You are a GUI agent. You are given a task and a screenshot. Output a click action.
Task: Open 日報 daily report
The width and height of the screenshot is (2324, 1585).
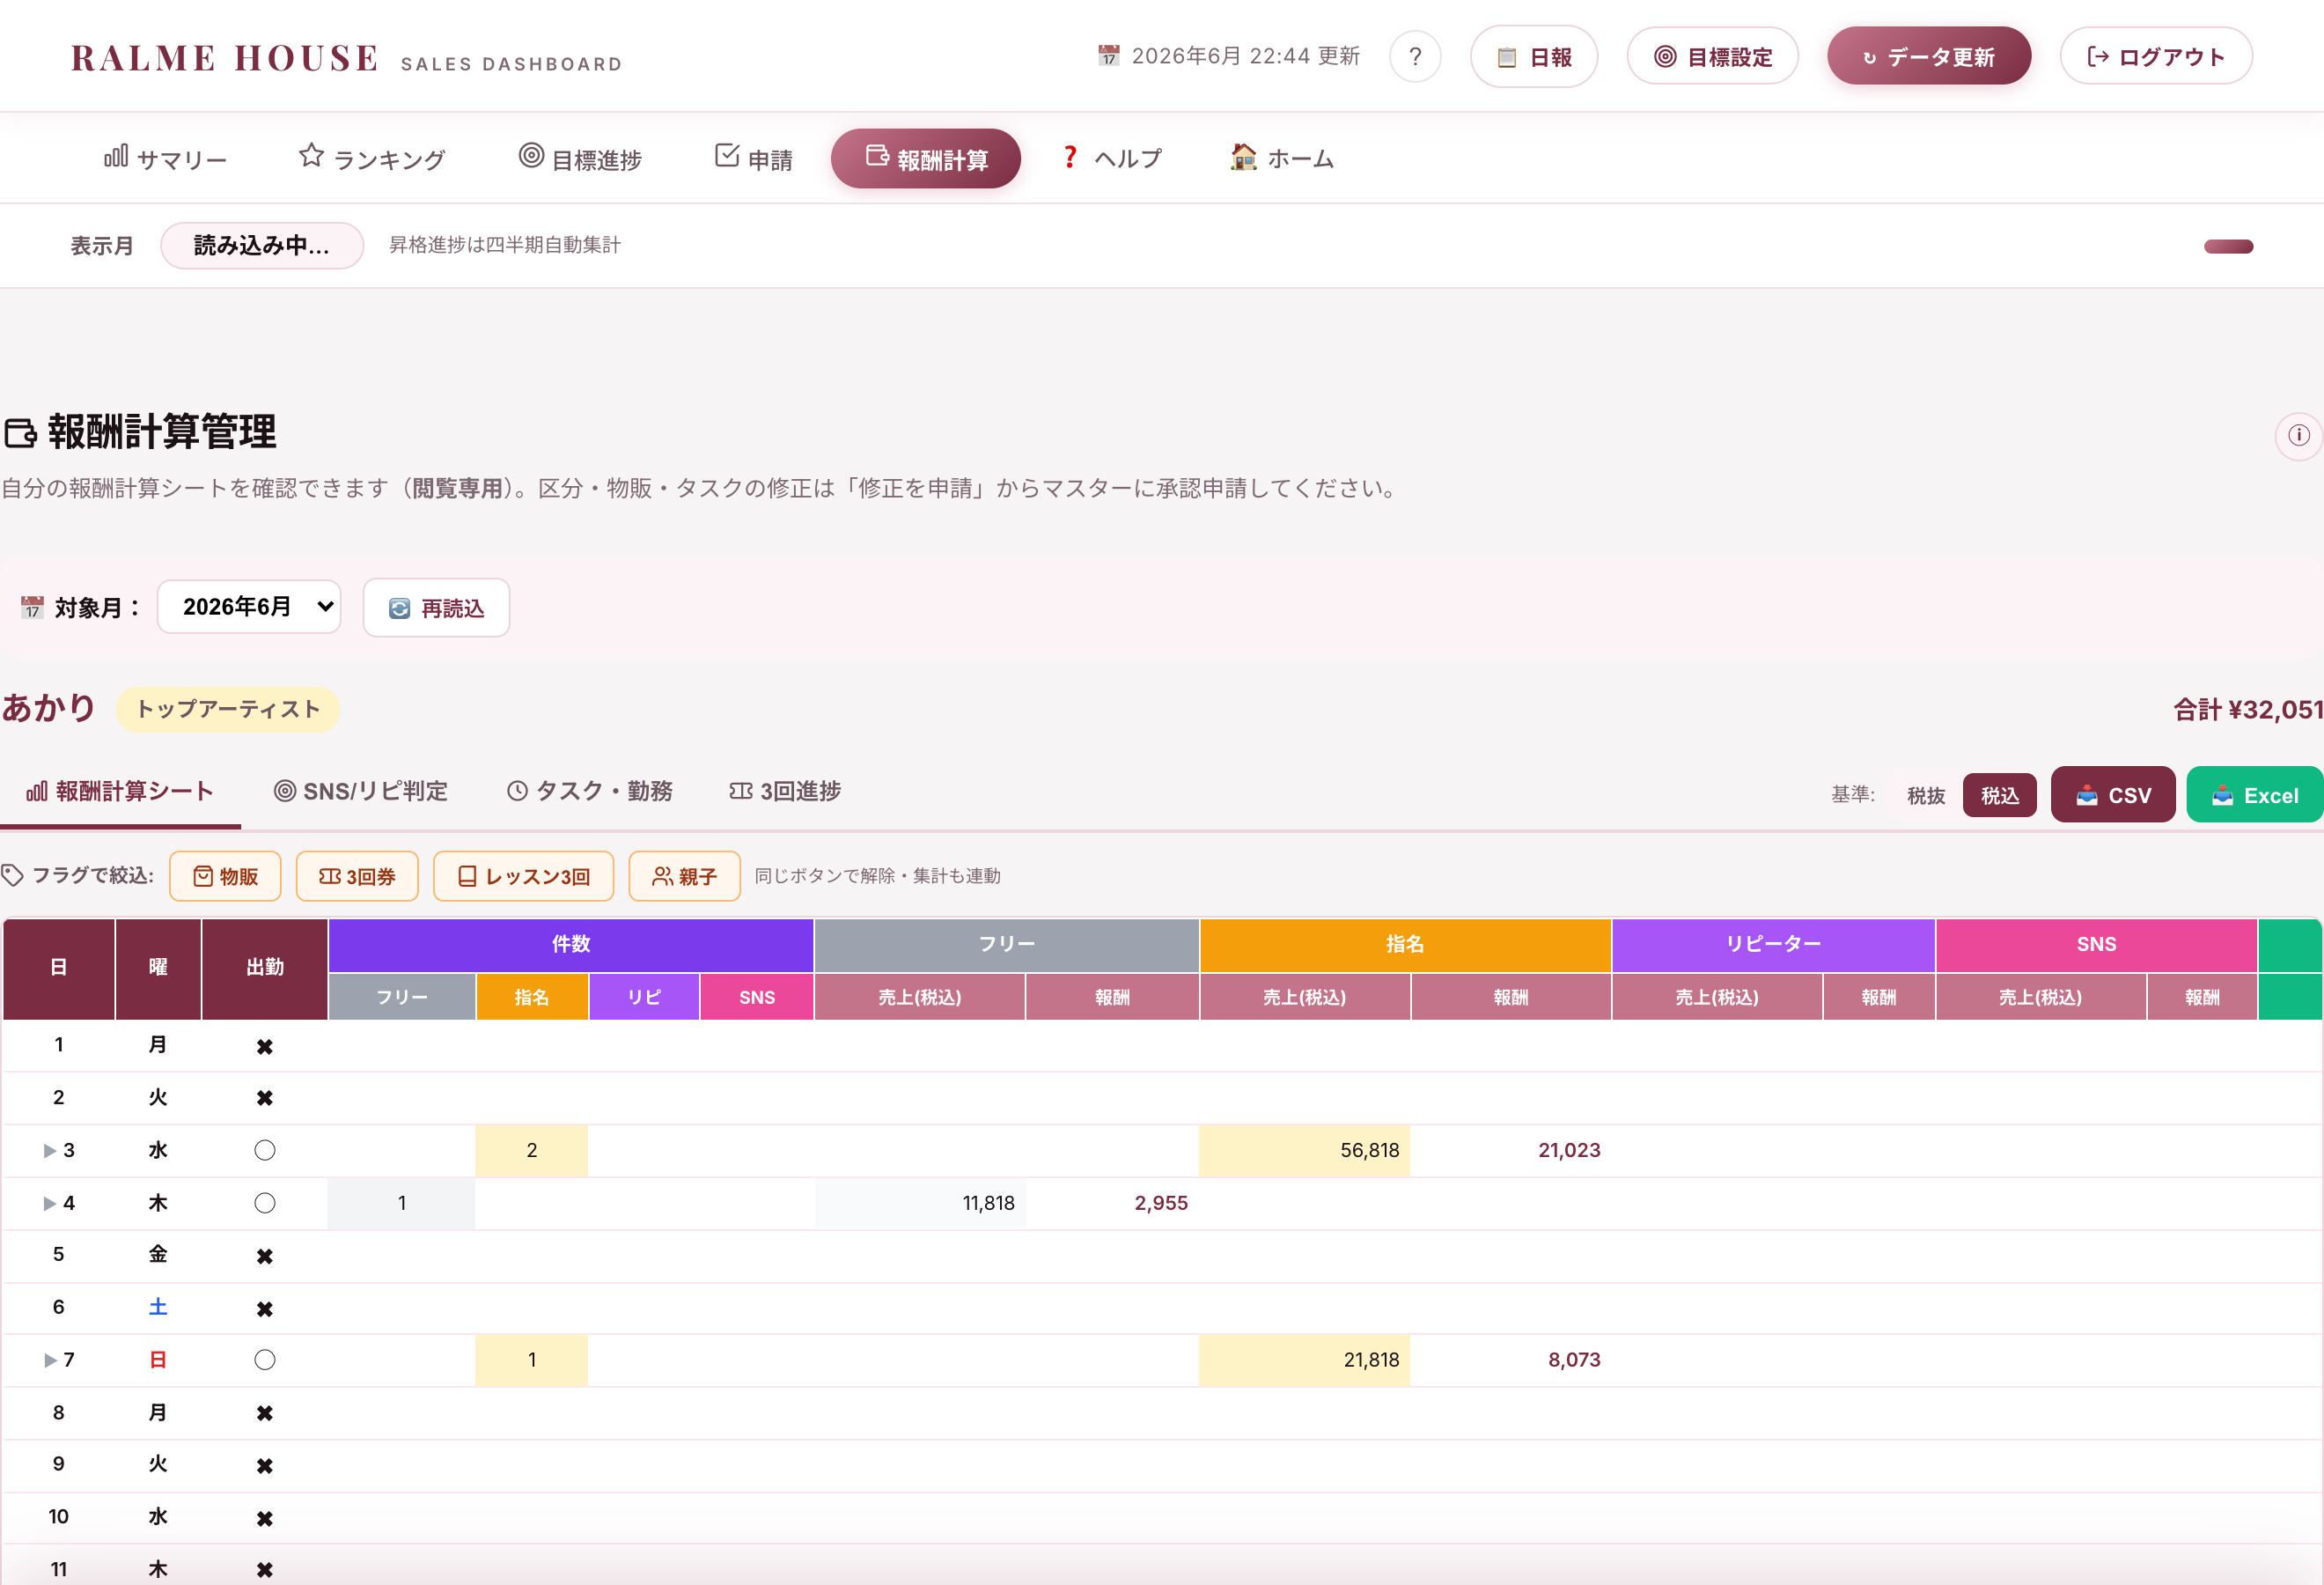pos(1533,57)
